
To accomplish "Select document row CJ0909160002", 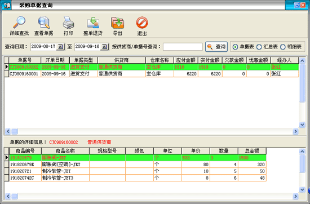I will [x=152, y=67].
